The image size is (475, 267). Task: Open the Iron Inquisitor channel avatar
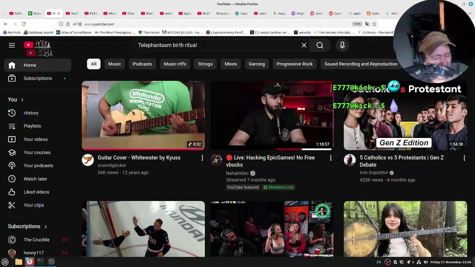350,160
